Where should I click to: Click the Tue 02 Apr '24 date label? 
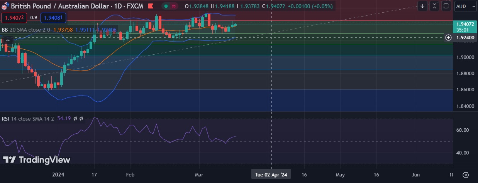271,175
